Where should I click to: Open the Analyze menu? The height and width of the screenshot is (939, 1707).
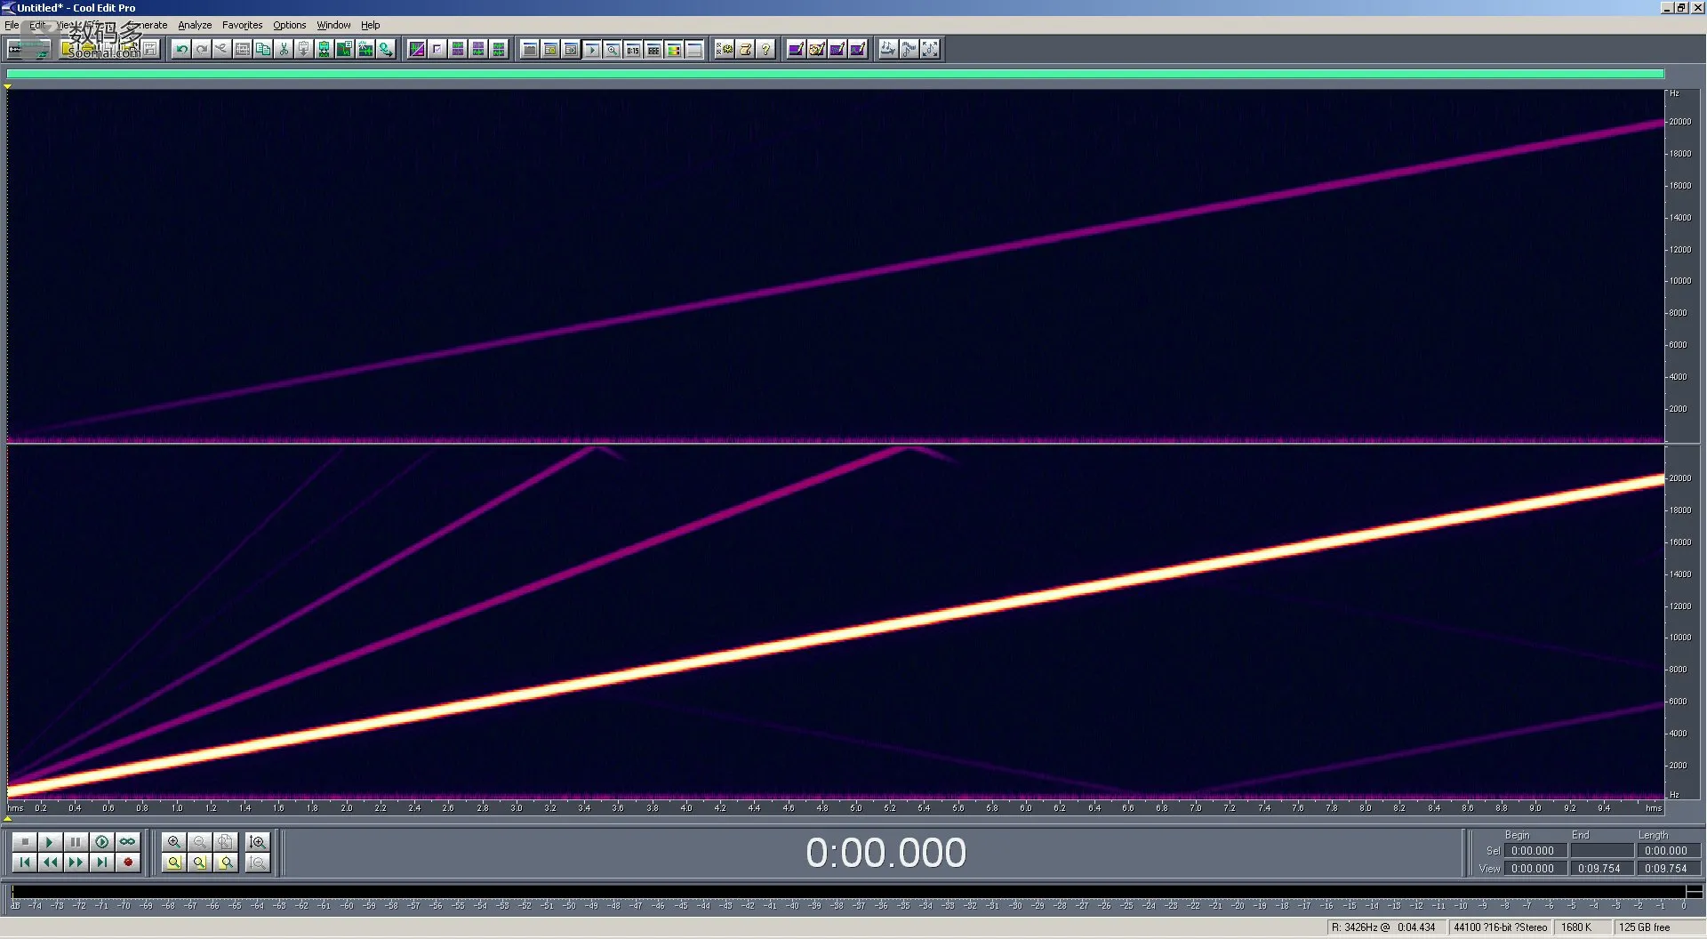pyautogui.click(x=195, y=25)
